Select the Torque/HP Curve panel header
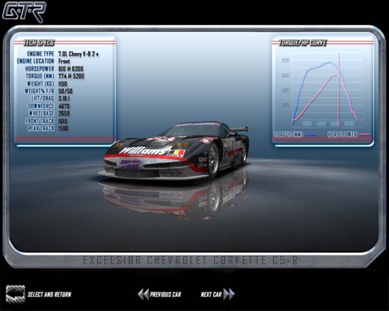 (x=303, y=43)
